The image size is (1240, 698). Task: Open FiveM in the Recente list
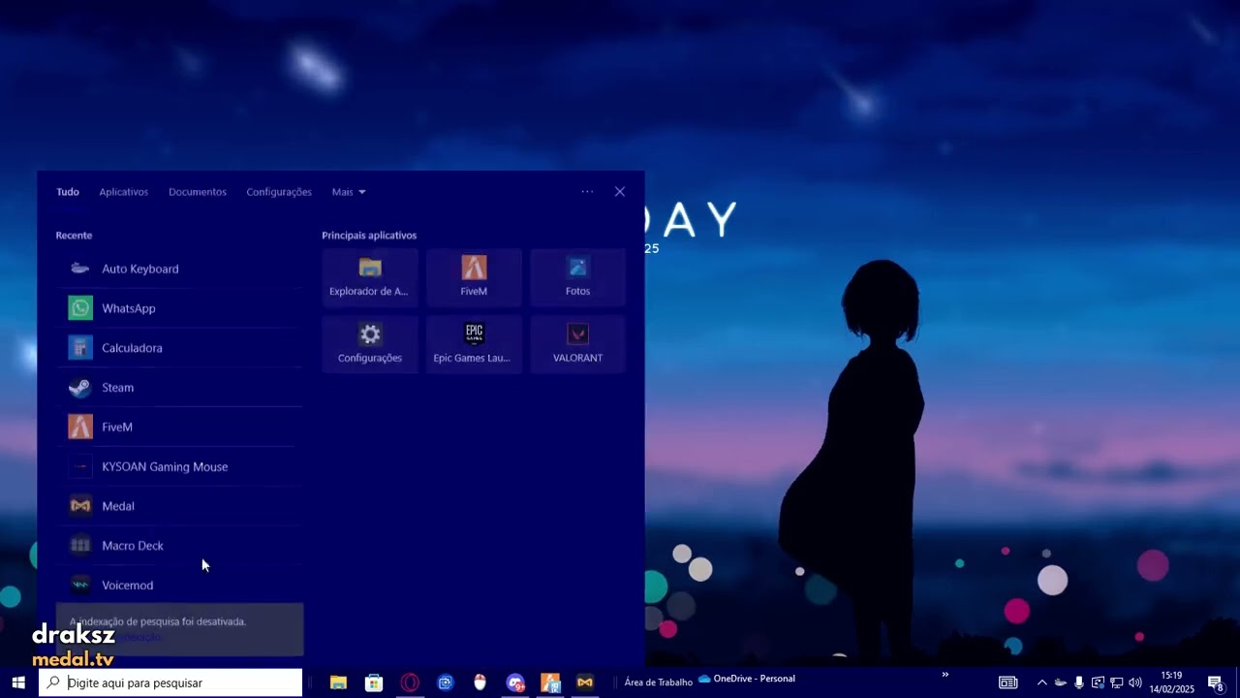(179, 427)
